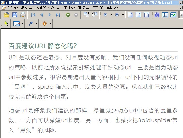The width and height of the screenshot is (183, 138).
Task: Set fit width page view
Action: [147, 15]
